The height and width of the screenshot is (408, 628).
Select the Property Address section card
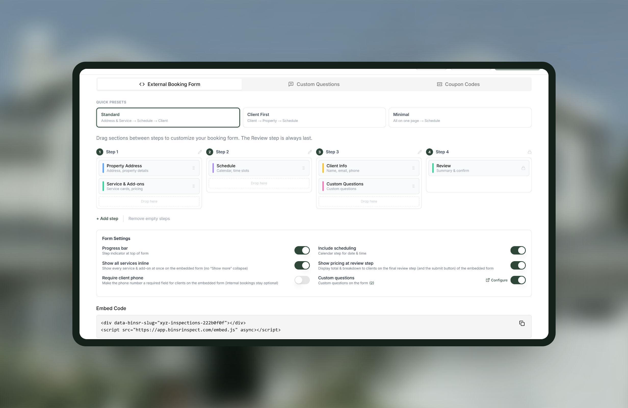tap(149, 168)
